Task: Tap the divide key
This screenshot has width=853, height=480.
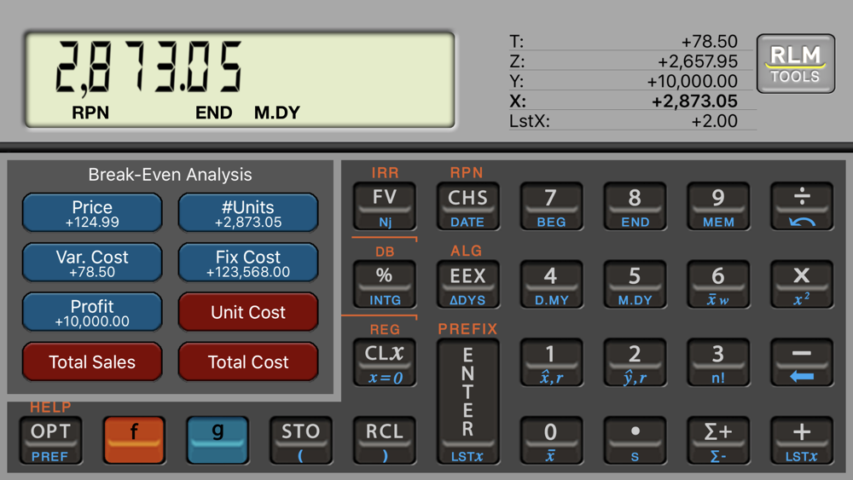Action: coord(802,206)
